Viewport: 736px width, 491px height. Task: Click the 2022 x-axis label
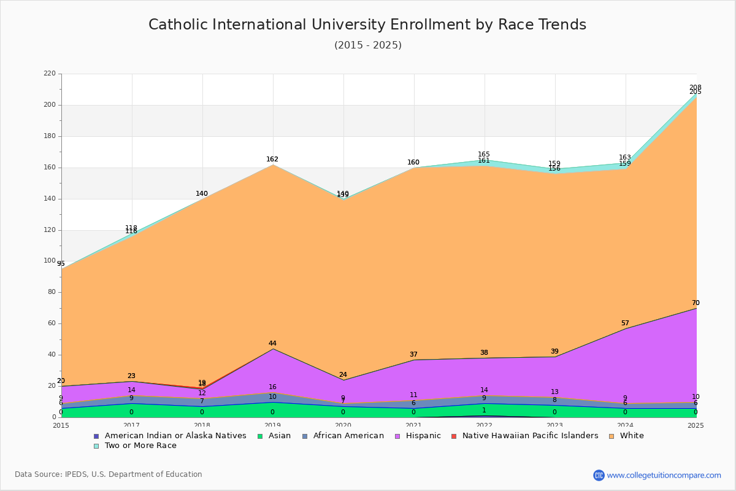tap(485, 425)
